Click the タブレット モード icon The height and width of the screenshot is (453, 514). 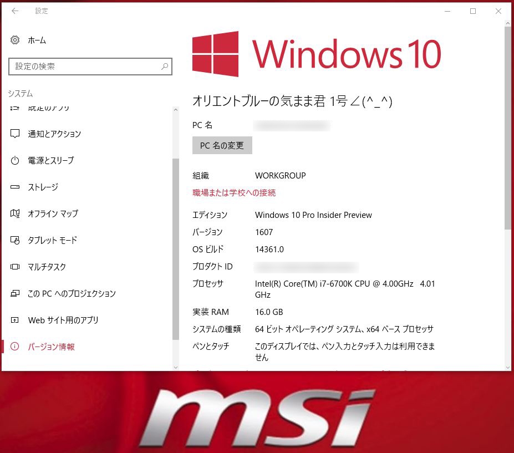click(15, 240)
